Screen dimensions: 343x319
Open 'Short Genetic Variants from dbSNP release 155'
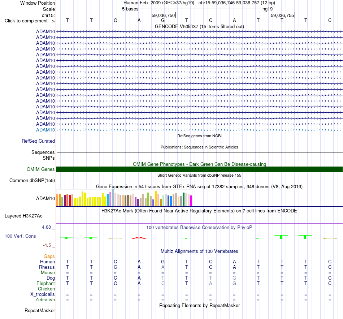199,175
